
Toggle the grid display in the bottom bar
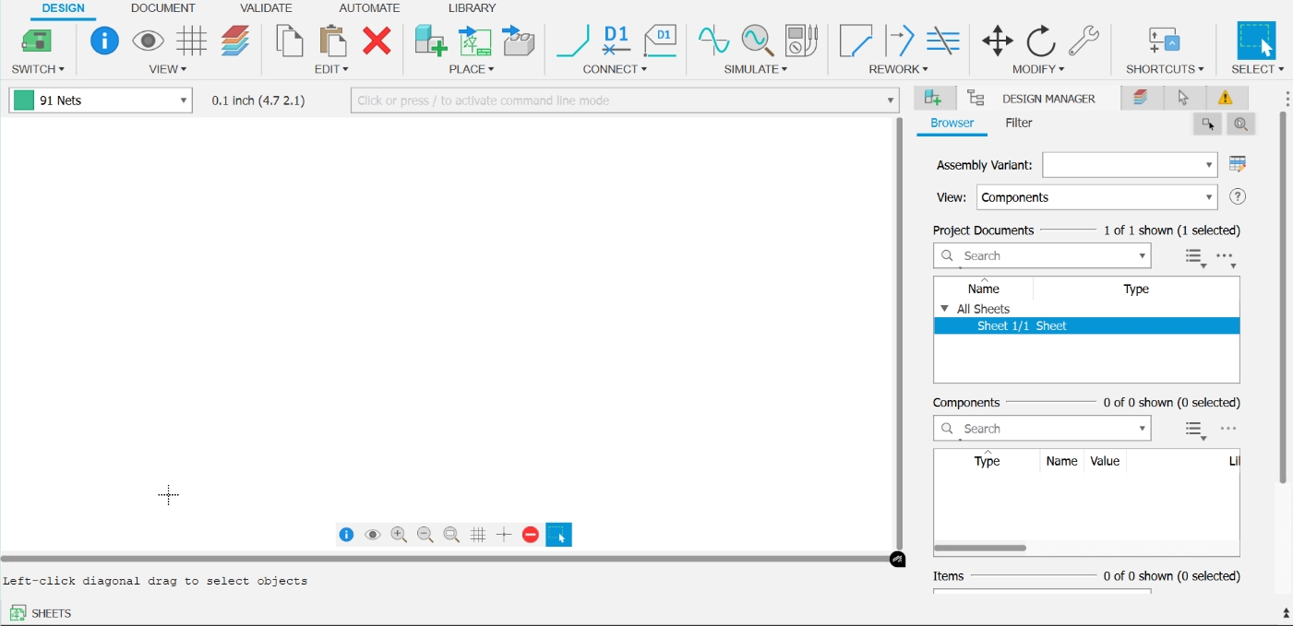[x=478, y=535]
